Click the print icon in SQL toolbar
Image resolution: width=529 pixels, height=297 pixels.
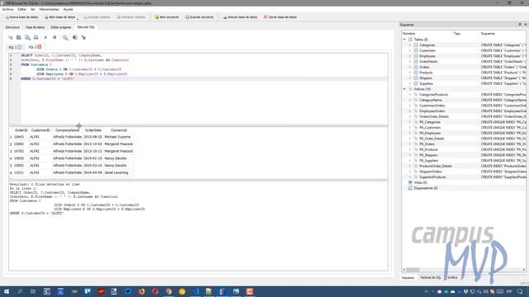click(x=36, y=37)
